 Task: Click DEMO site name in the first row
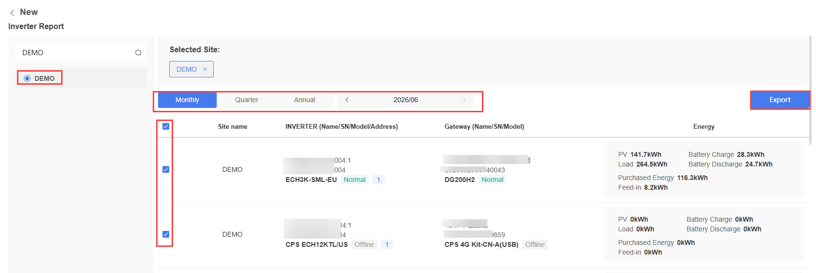pos(232,169)
